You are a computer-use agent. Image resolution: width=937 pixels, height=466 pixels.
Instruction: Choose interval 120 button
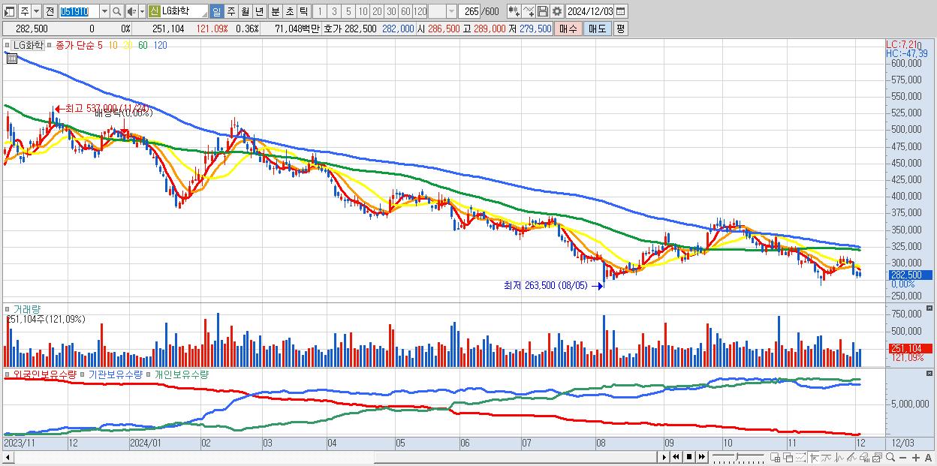click(420, 11)
